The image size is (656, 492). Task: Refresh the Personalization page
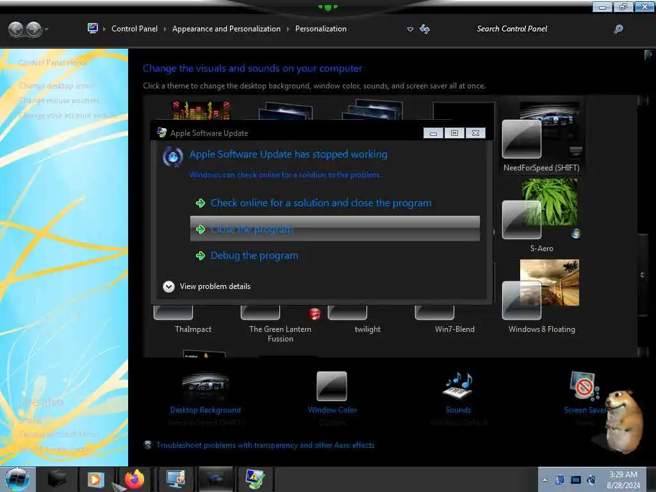pyautogui.click(x=425, y=29)
